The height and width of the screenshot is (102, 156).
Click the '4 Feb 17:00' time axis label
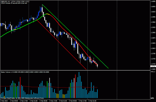pyautogui.click(x=82, y=101)
